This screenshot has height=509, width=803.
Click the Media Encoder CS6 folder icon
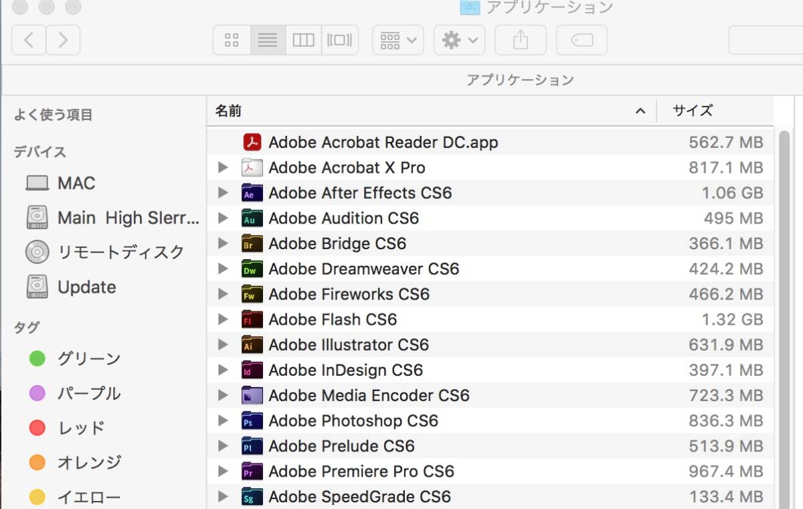(x=252, y=396)
